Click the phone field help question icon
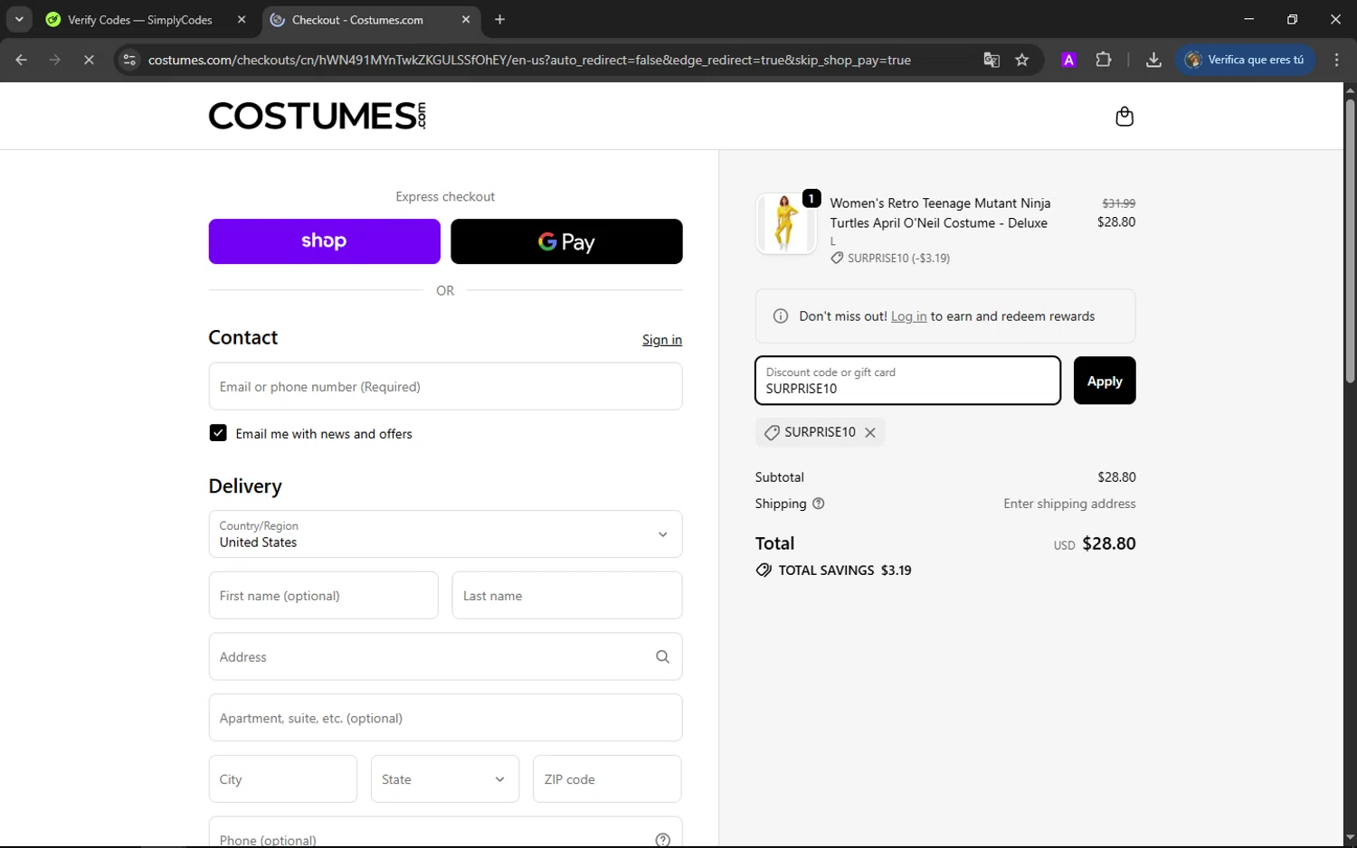Image resolution: width=1357 pixels, height=848 pixels. click(662, 840)
